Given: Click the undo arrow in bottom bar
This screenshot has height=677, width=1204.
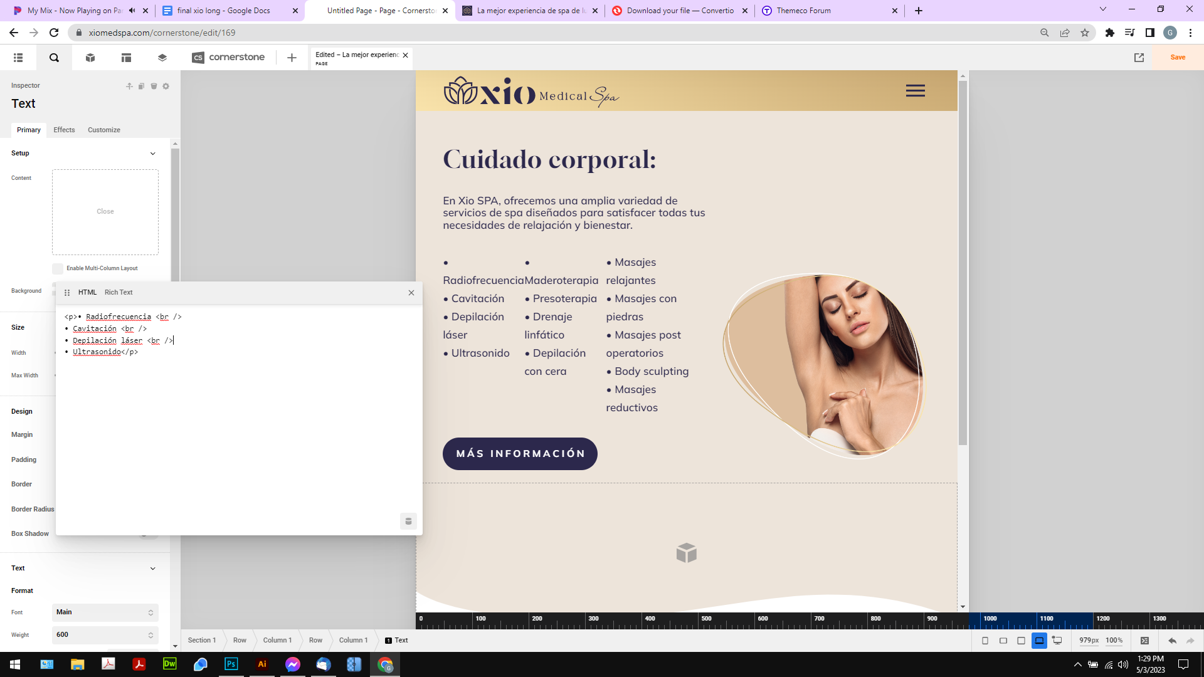Looking at the screenshot, I should coord(1172,641).
